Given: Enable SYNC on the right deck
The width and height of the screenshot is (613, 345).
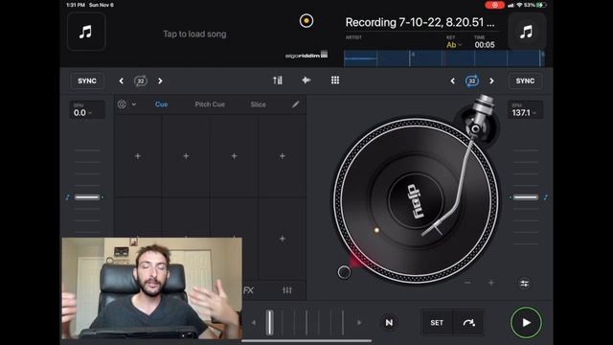Looking at the screenshot, I should (x=525, y=80).
